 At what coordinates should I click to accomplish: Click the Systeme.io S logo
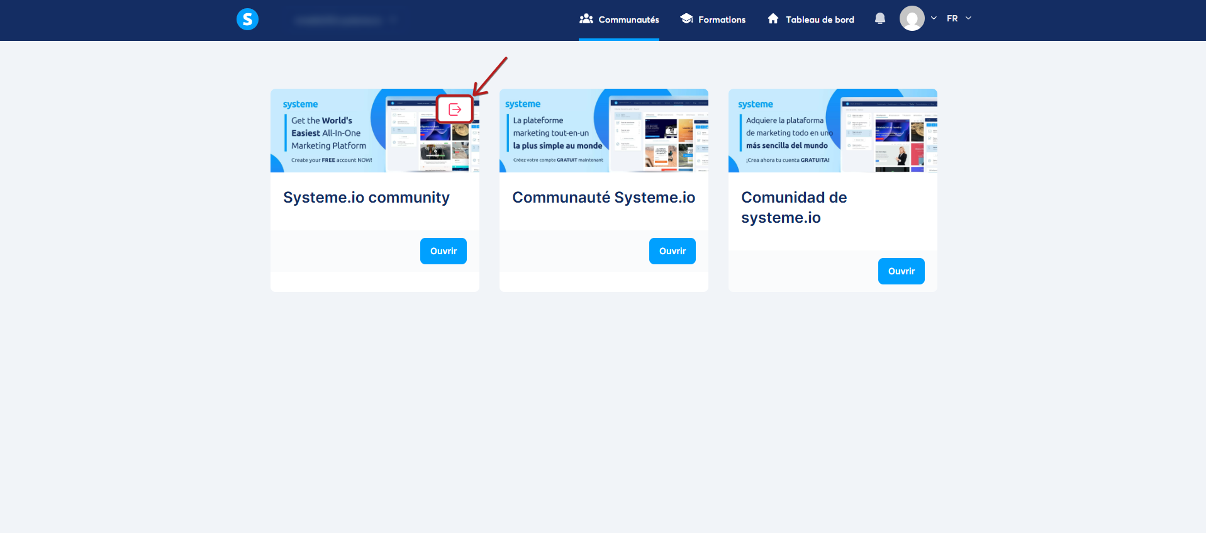coord(247,20)
